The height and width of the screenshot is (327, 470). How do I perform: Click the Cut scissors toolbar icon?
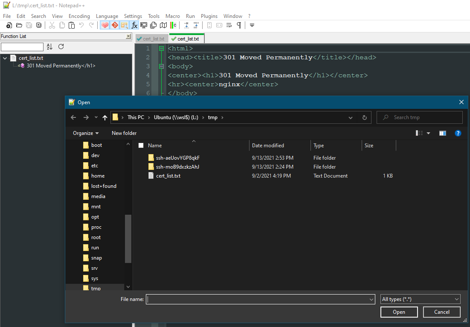point(52,26)
